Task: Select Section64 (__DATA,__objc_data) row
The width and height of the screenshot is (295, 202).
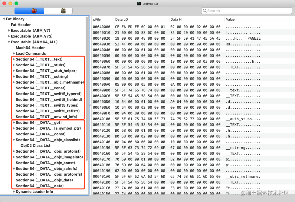Action: [44, 180]
